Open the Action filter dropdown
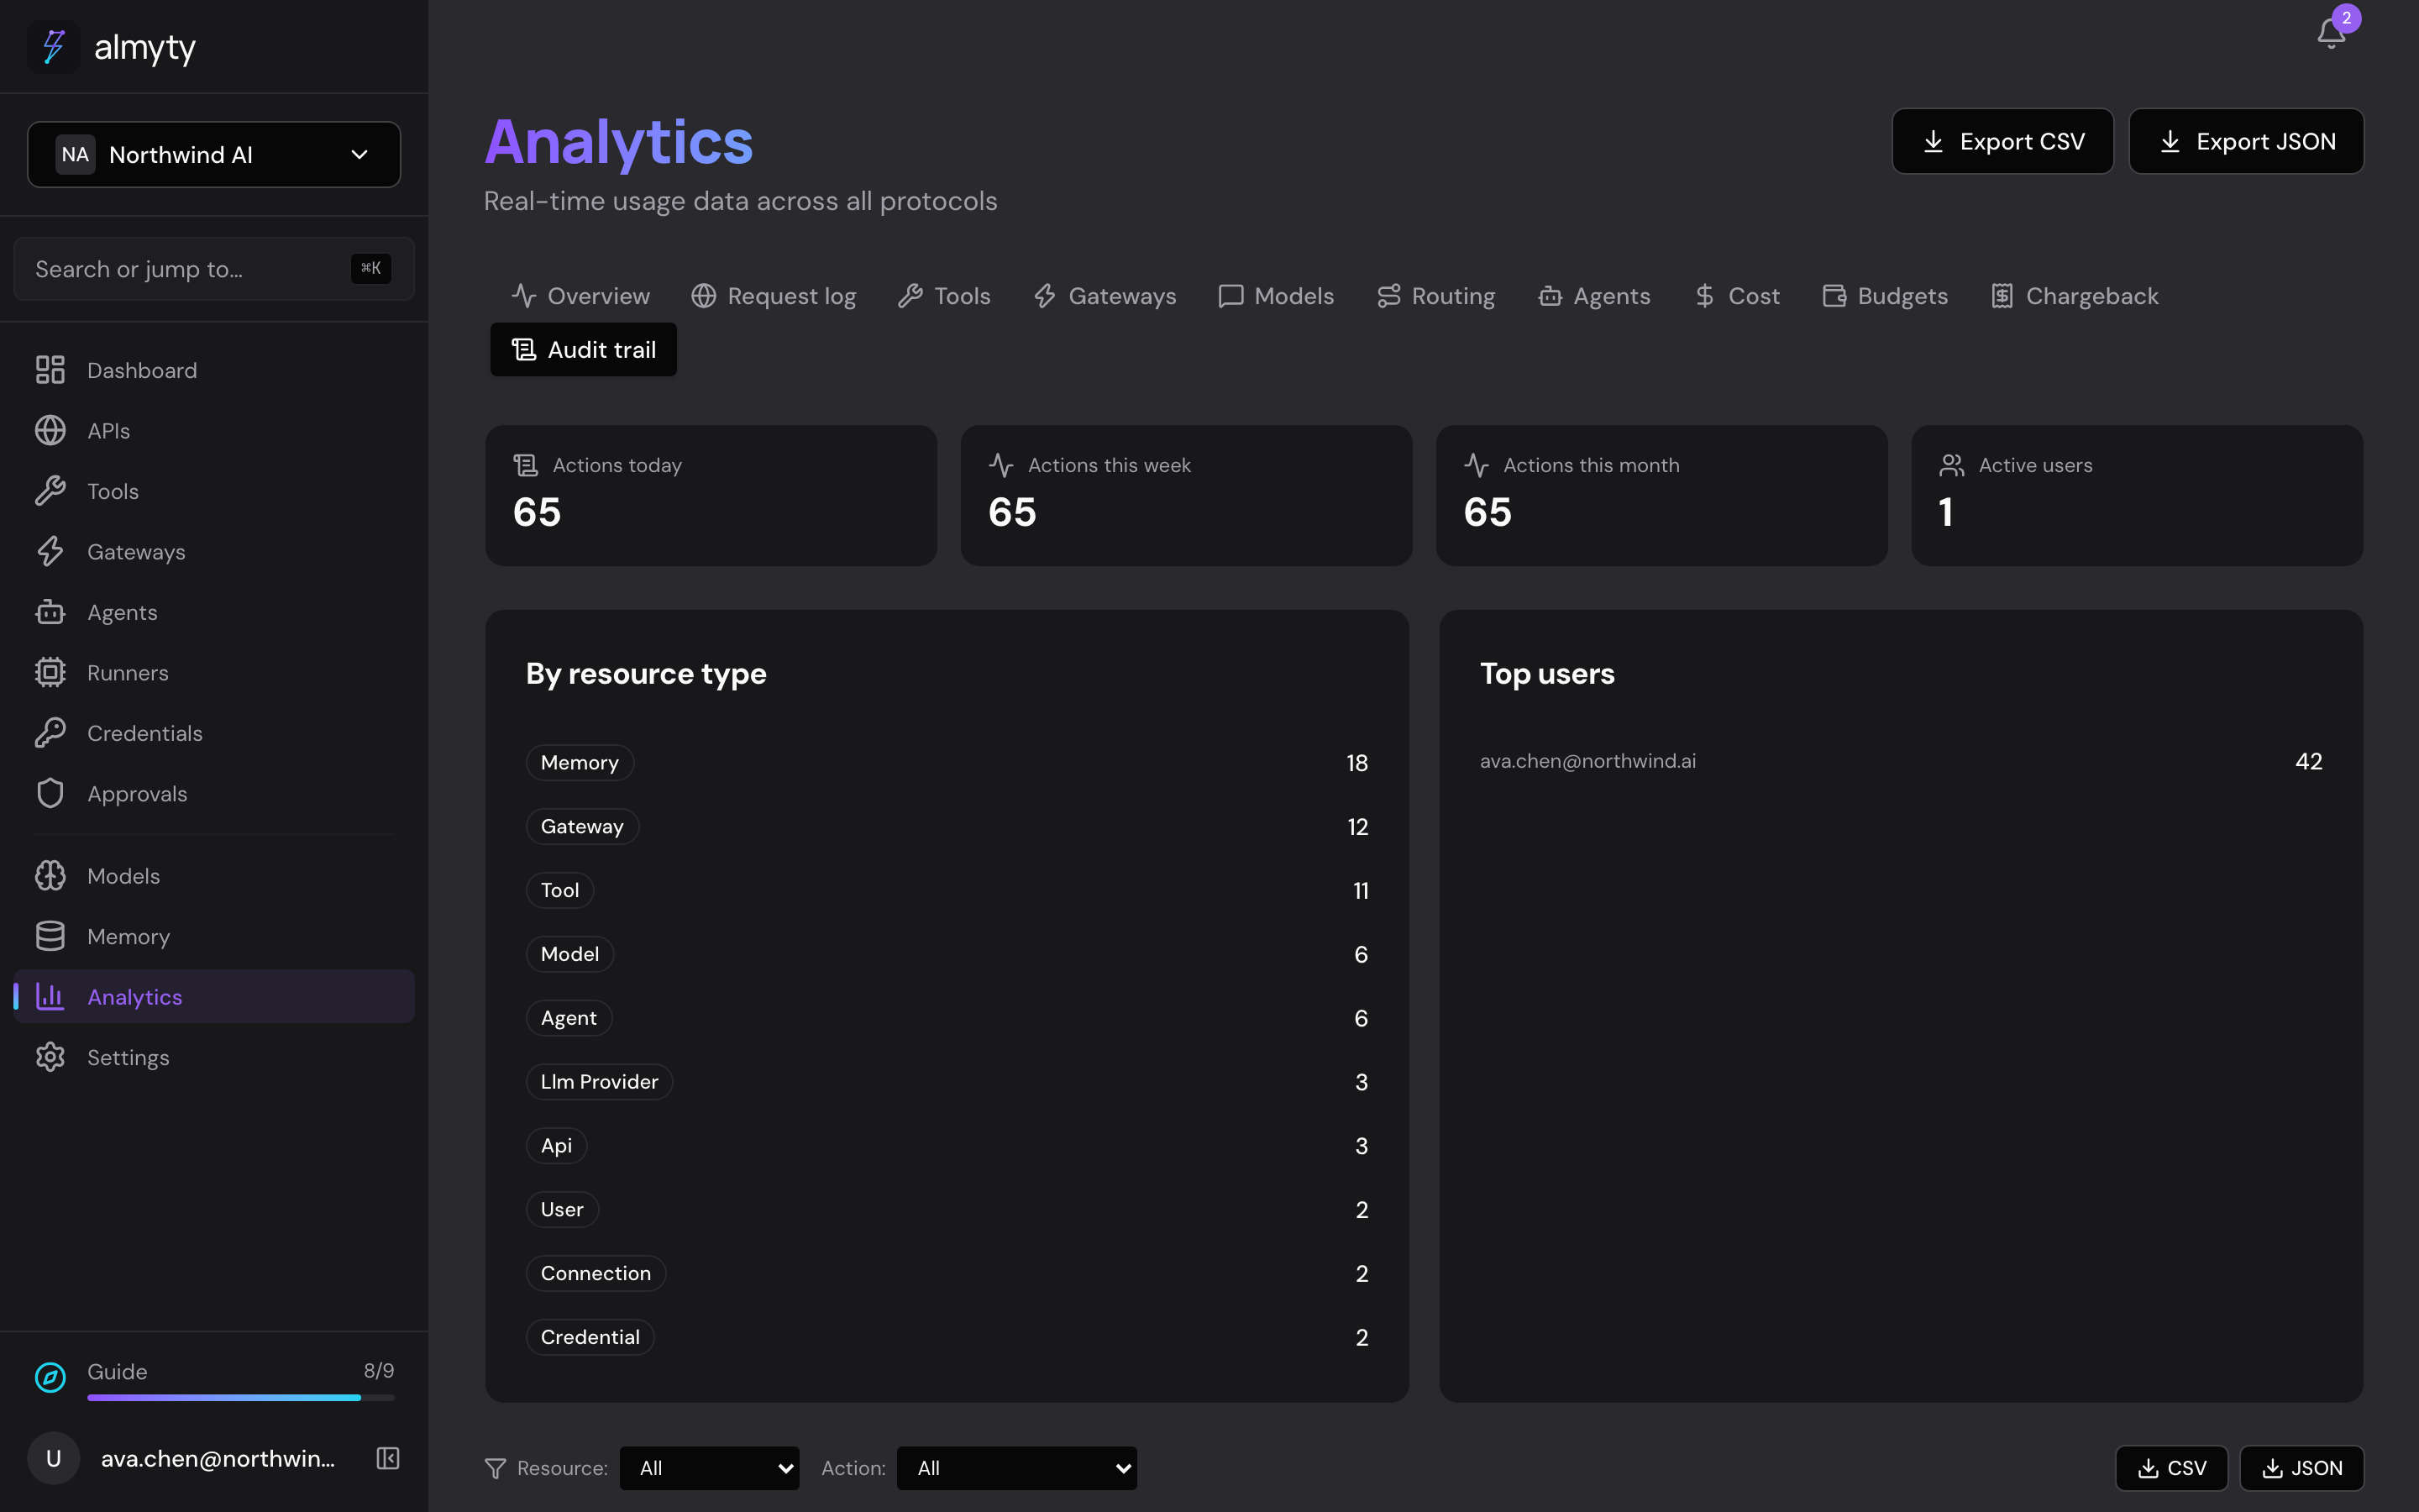Image resolution: width=2419 pixels, height=1512 pixels. coord(1016,1468)
